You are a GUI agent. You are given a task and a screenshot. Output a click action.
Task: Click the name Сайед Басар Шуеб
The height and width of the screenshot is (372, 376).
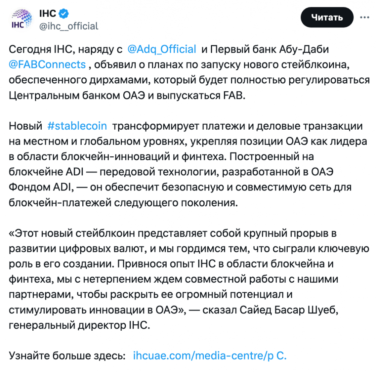click(289, 310)
